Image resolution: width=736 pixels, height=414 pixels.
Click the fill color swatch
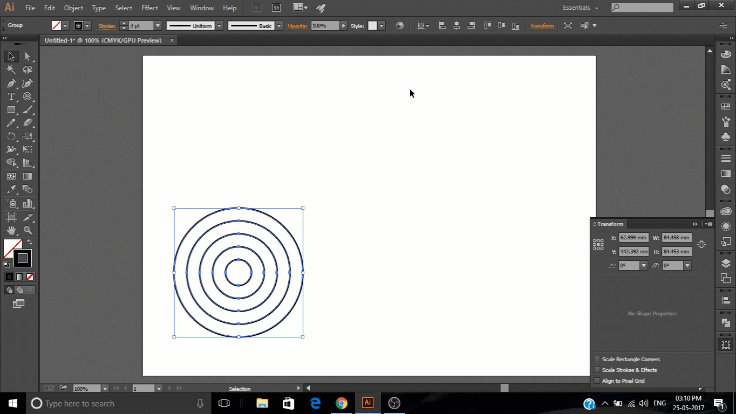click(x=13, y=248)
